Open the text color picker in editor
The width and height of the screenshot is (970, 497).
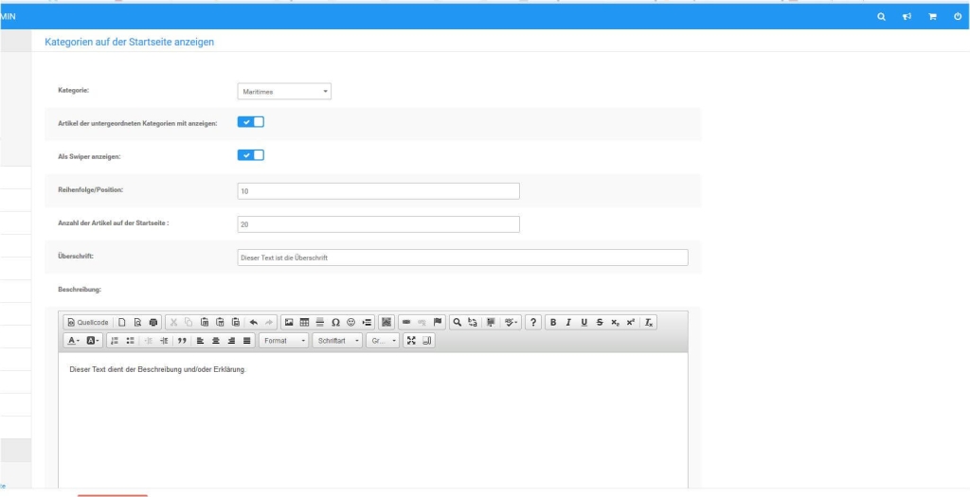click(x=73, y=340)
